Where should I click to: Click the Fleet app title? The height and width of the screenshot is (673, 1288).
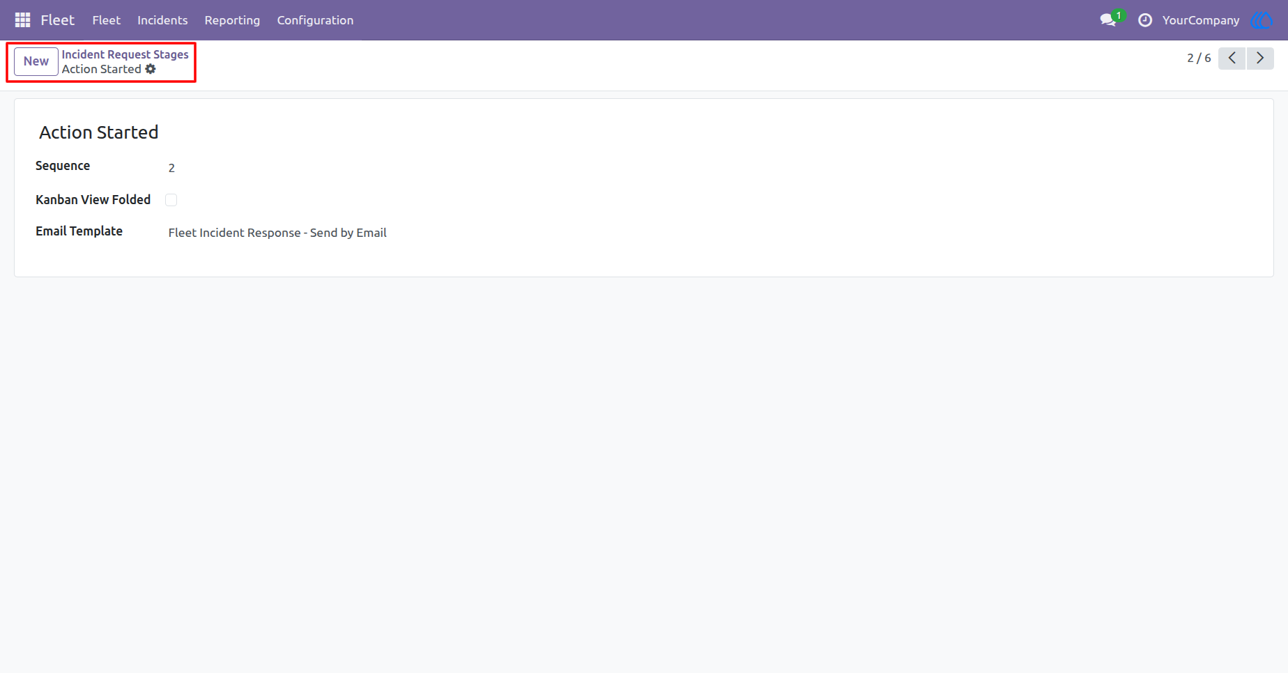coord(57,20)
